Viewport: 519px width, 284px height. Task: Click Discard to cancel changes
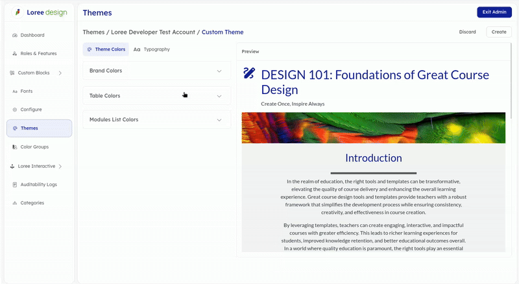point(467,32)
